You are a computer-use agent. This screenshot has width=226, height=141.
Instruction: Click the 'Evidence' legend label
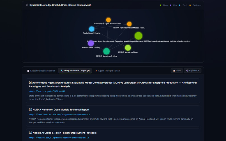tap(197, 5)
